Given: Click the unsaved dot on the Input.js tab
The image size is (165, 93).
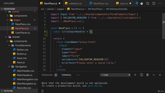Looking at the screenshot, I should coord(130,3).
